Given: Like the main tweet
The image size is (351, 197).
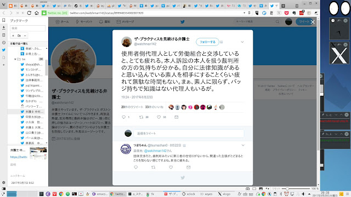Looking at the screenshot, I should pos(158,117).
